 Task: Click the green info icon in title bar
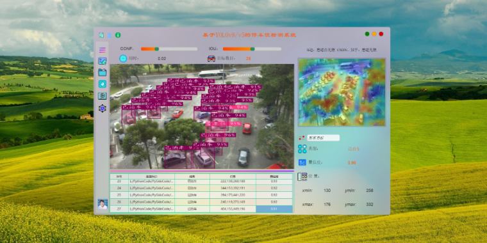tap(118, 35)
